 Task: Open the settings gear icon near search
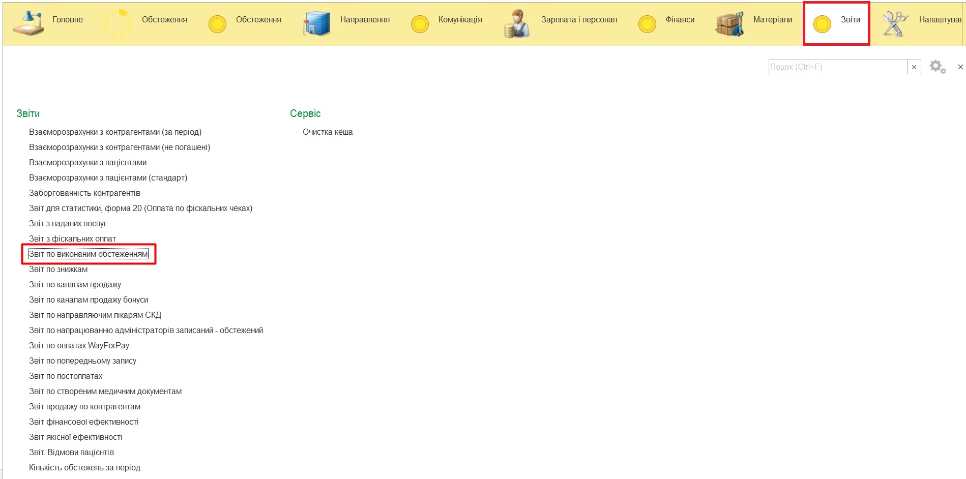tap(937, 67)
